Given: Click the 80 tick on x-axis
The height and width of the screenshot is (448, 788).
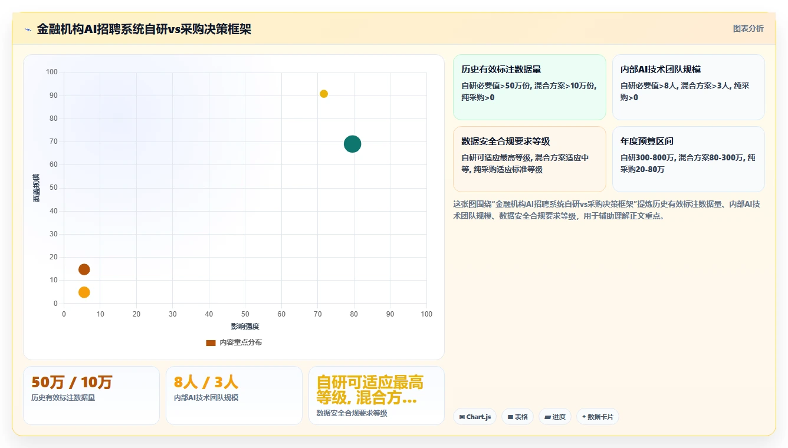Looking at the screenshot, I should click(x=354, y=314).
